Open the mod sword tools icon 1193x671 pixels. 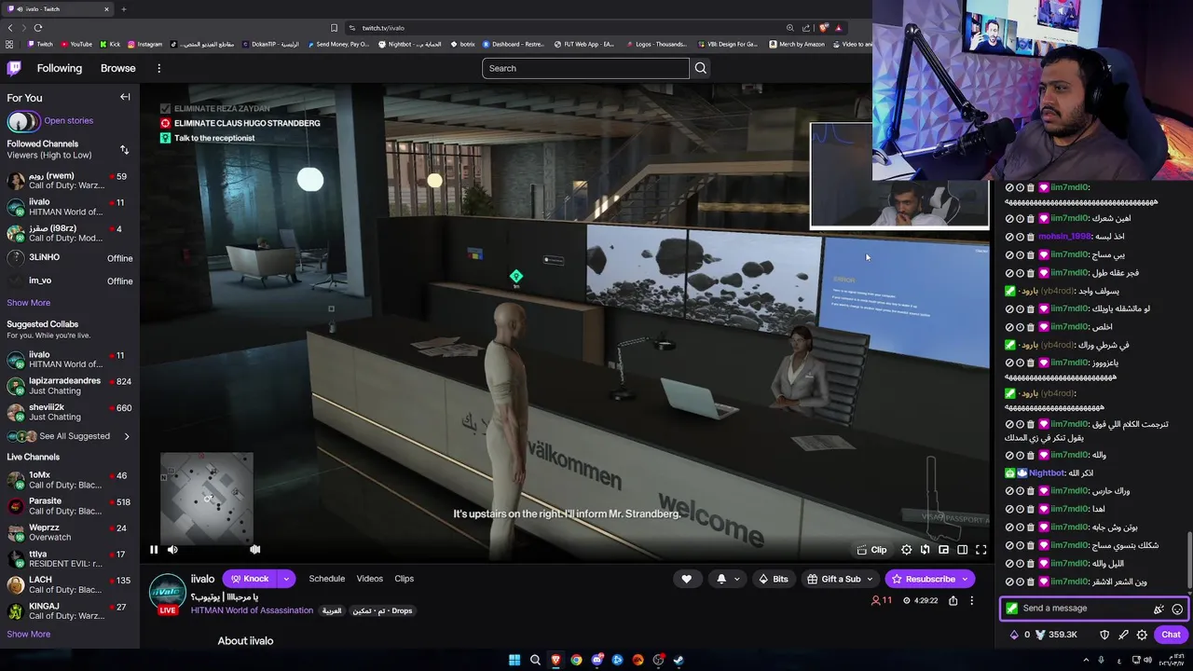point(1123,635)
